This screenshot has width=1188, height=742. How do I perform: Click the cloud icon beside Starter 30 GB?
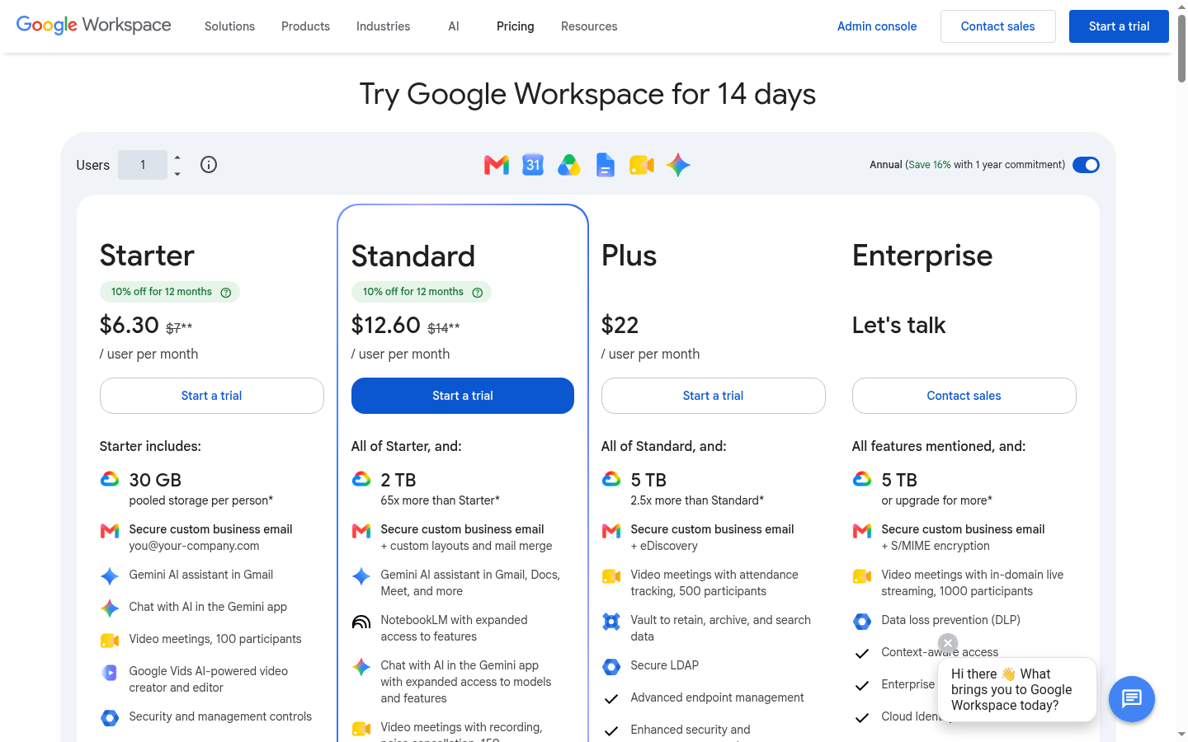click(110, 479)
